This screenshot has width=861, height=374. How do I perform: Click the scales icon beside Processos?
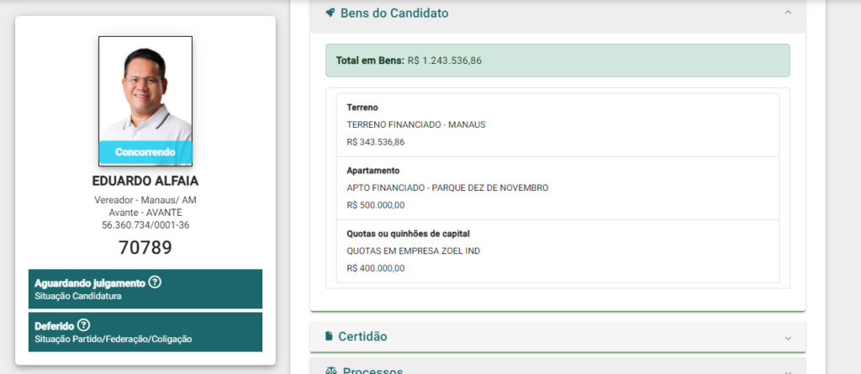click(330, 370)
